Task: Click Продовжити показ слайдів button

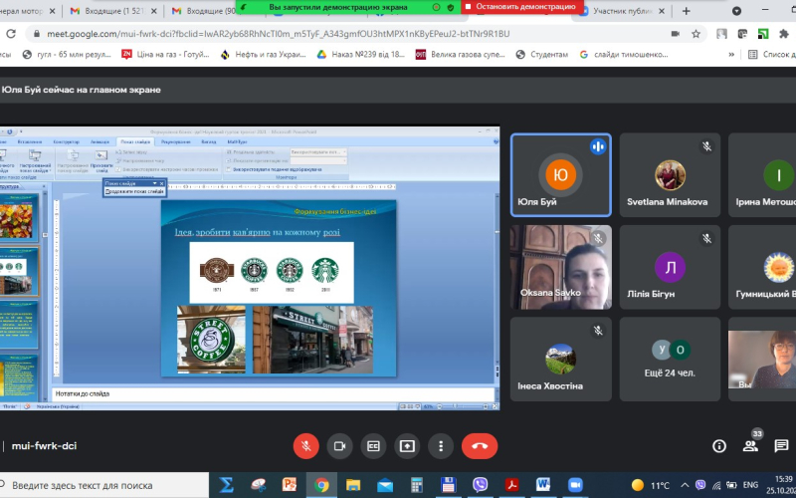Action: [134, 191]
